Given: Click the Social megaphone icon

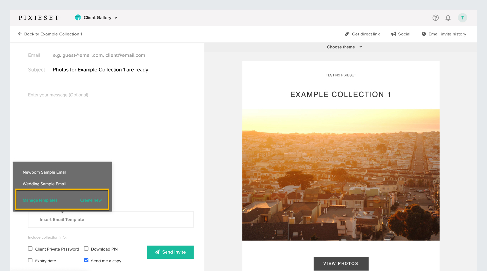Looking at the screenshot, I should [x=393, y=34].
